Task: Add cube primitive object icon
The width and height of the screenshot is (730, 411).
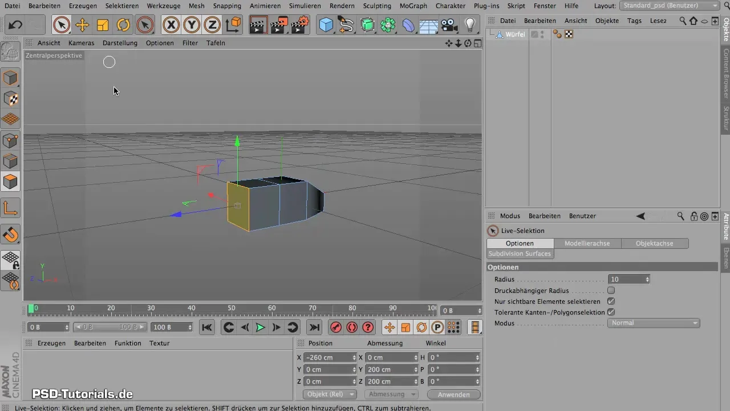Action: 326,25
